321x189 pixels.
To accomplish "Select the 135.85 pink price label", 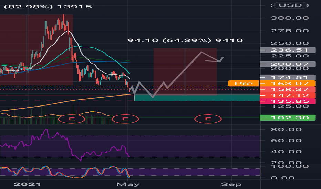I will (x=288, y=101).
